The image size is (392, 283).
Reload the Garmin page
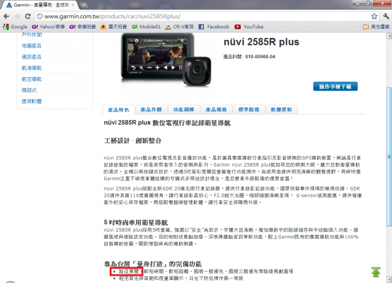[28, 17]
